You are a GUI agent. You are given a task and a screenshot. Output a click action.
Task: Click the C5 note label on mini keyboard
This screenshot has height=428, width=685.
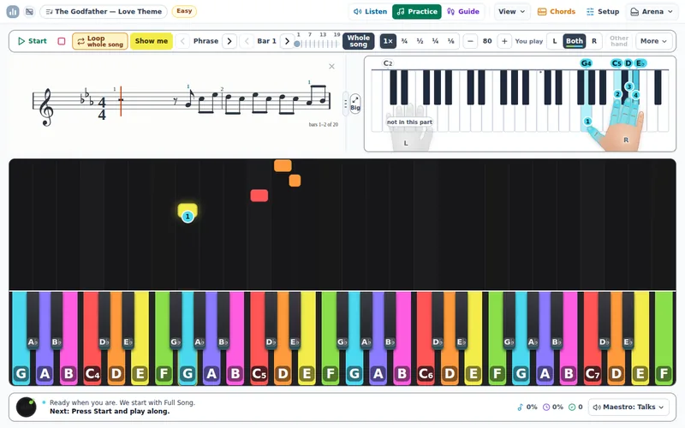pyautogui.click(x=616, y=63)
